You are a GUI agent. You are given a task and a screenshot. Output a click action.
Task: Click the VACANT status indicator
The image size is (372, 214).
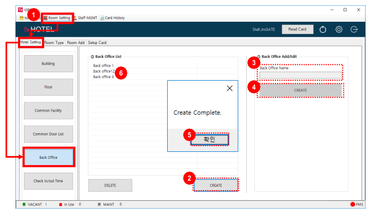[x=34, y=204]
